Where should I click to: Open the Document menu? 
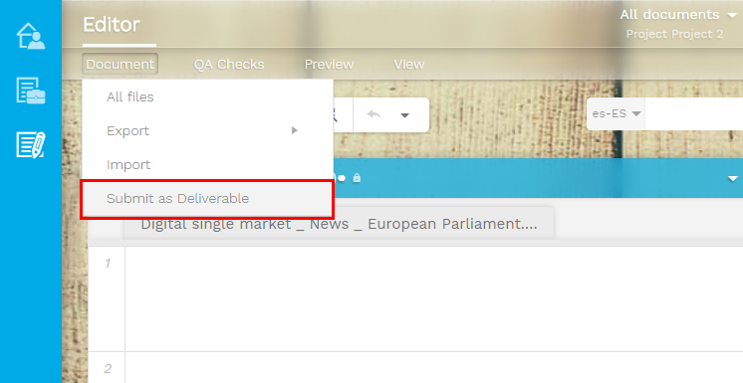click(120, 64)
